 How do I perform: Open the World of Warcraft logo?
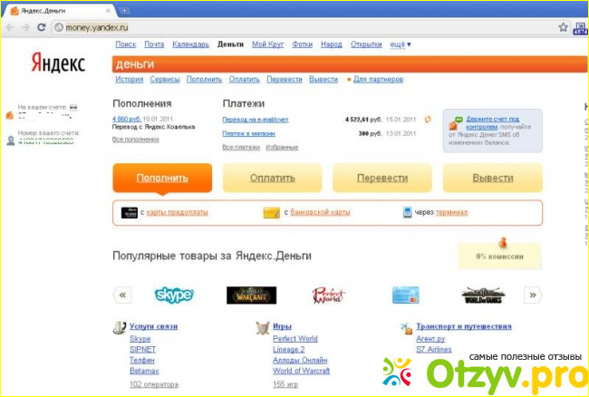coord(251,295)
